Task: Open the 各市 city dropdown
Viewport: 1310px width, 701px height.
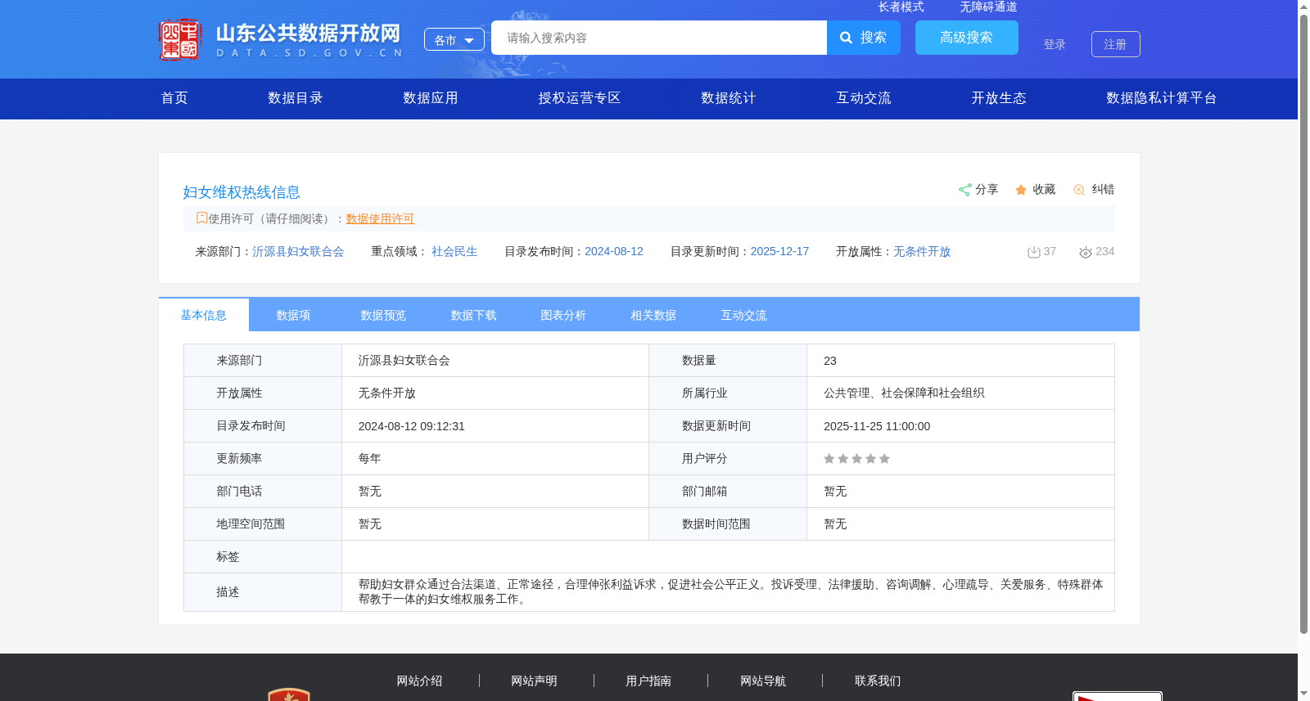Action: pos(454,39)
